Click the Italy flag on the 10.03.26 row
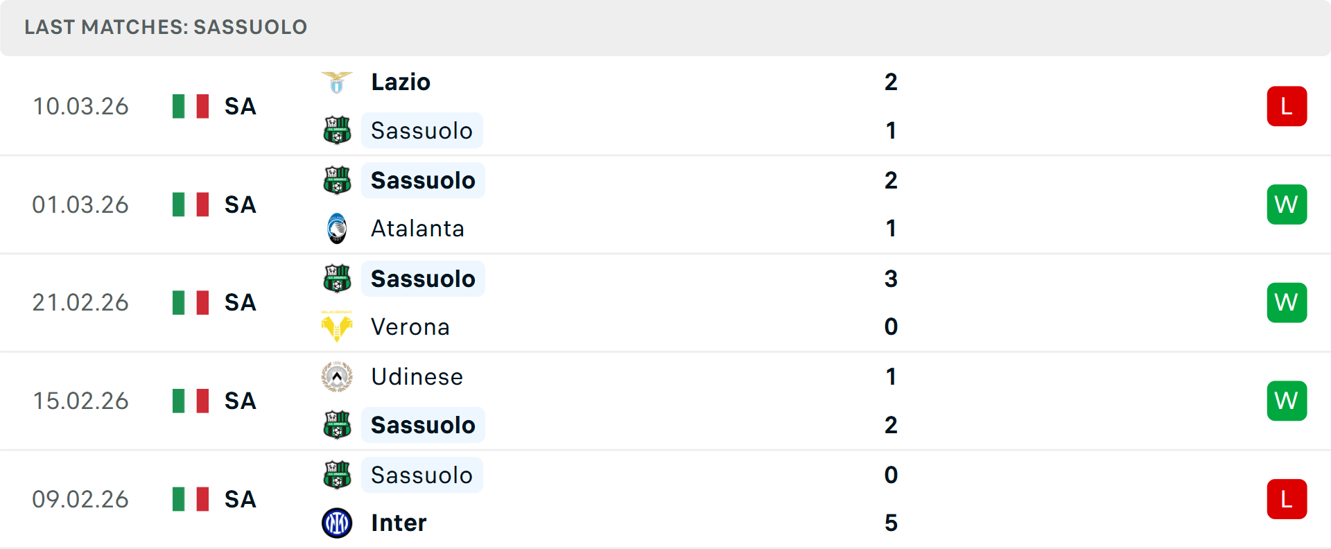1331x549 pixels. [190, 106]
